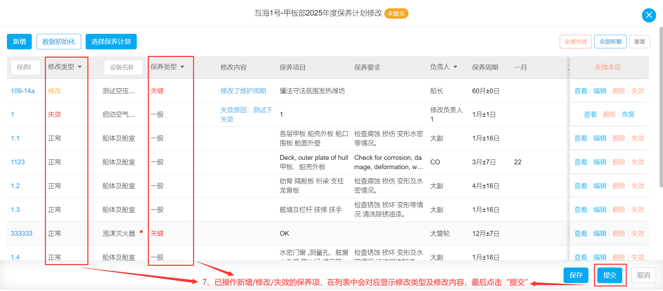Click the vertical scrollbar on the right edge

pyautogui.click(x=661, y=107)
